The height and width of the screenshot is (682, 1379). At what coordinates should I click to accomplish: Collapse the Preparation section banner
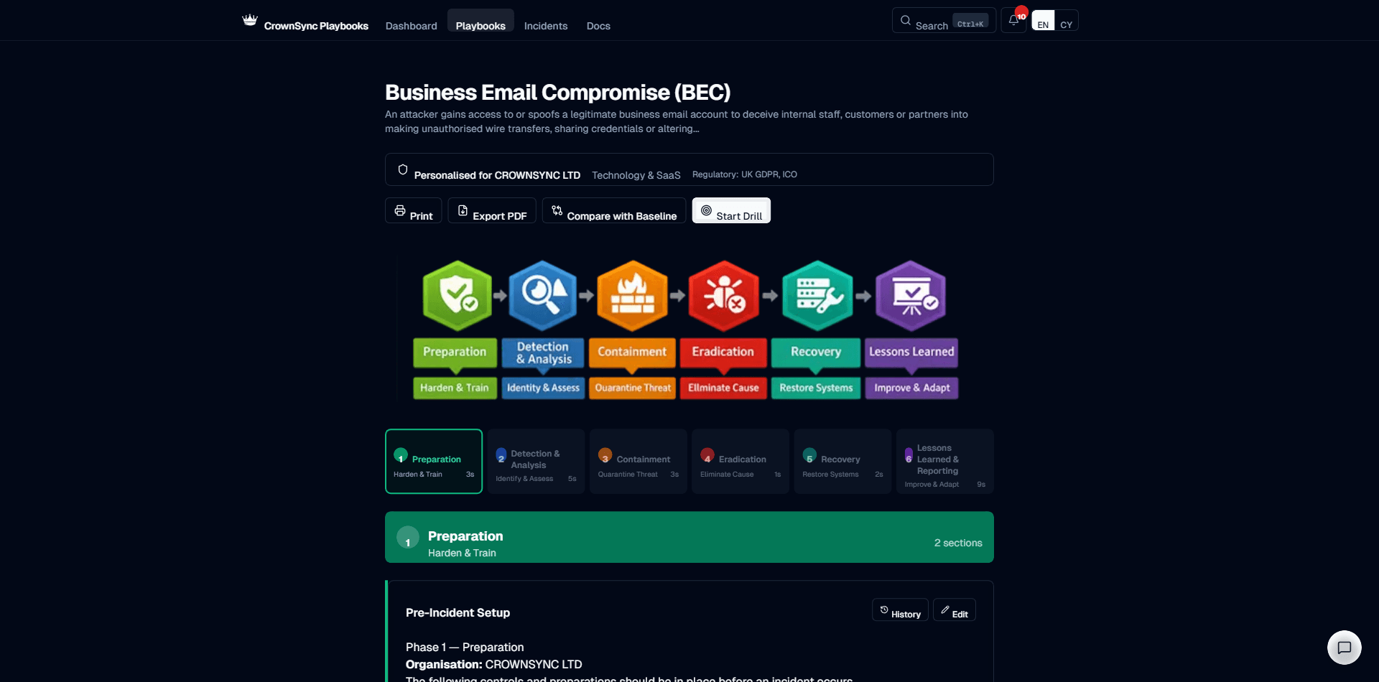coord(689,537)
